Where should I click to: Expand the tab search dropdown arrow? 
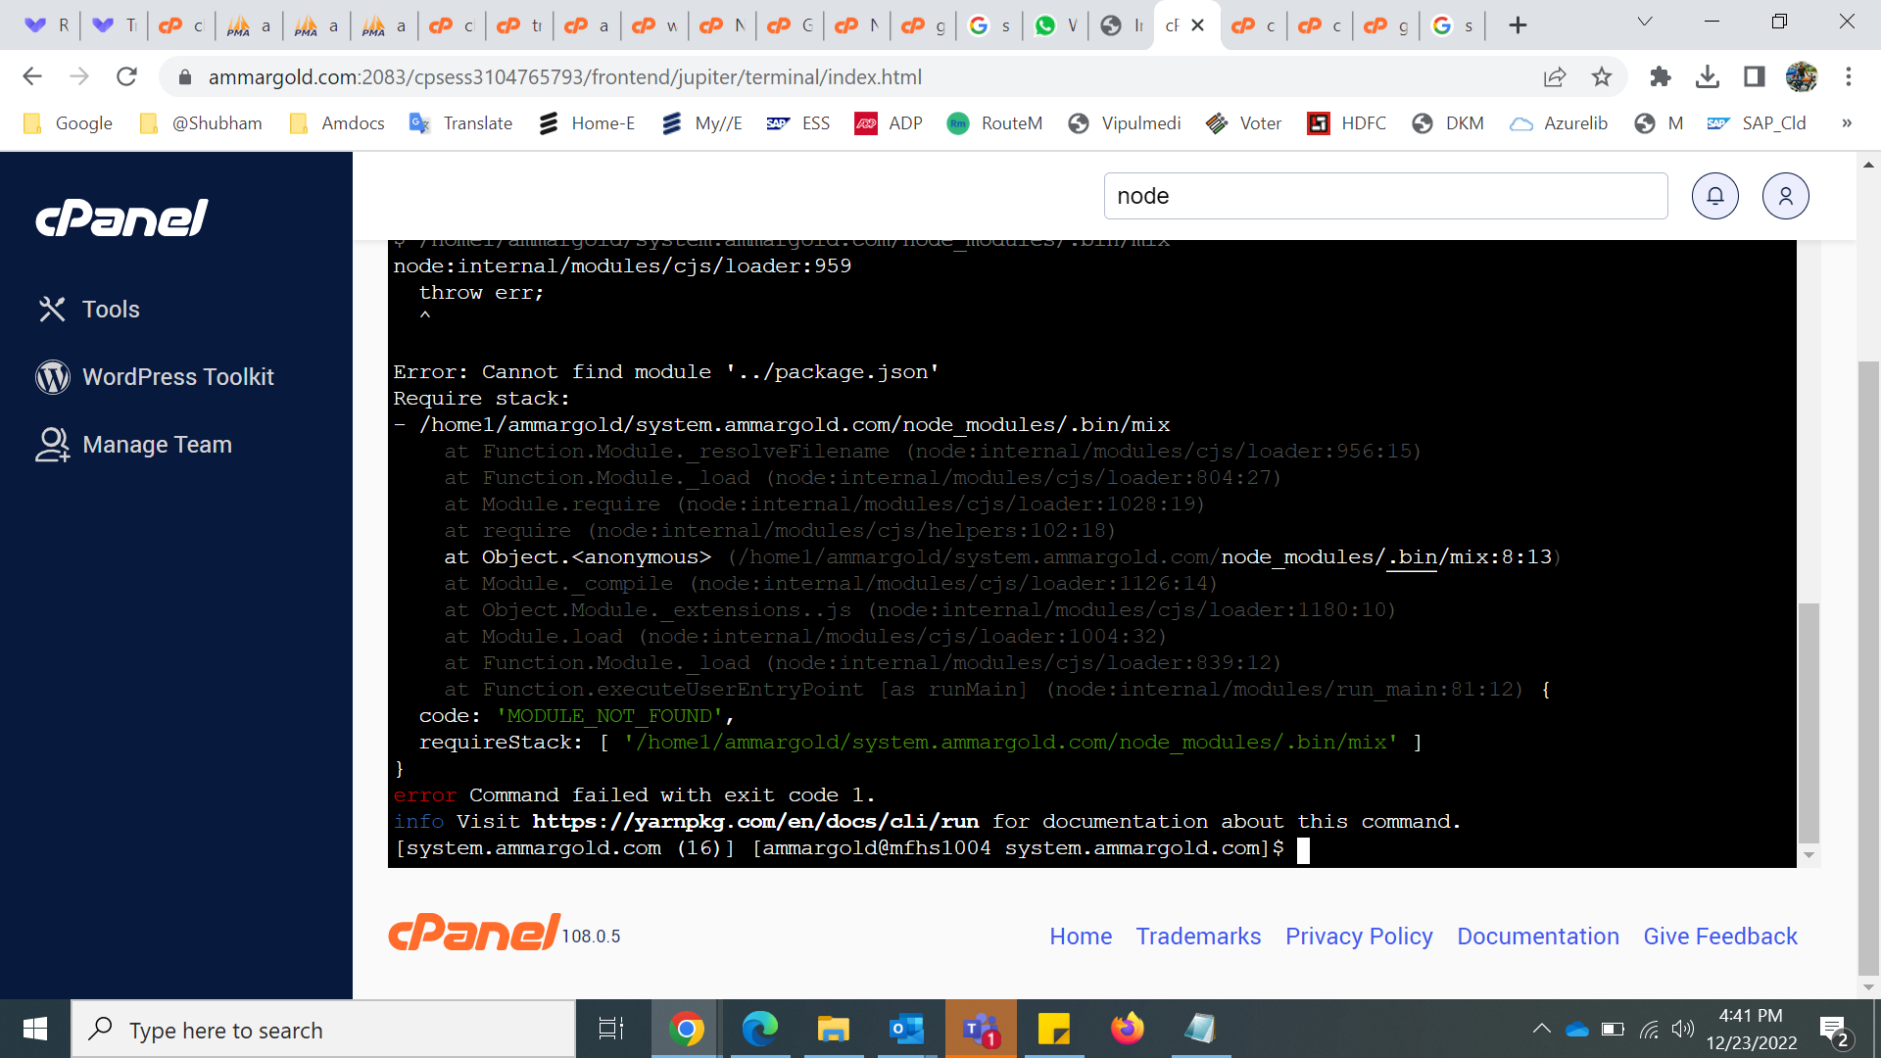click(1645, 23)
